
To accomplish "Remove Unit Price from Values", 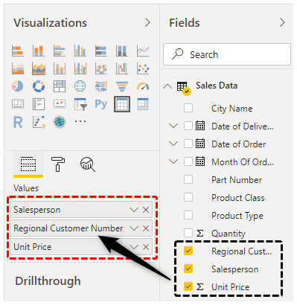I will (x=146, y=247).
